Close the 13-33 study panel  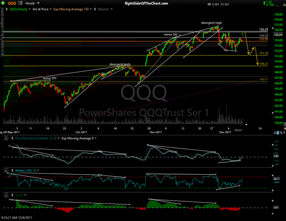coord(6,195)
